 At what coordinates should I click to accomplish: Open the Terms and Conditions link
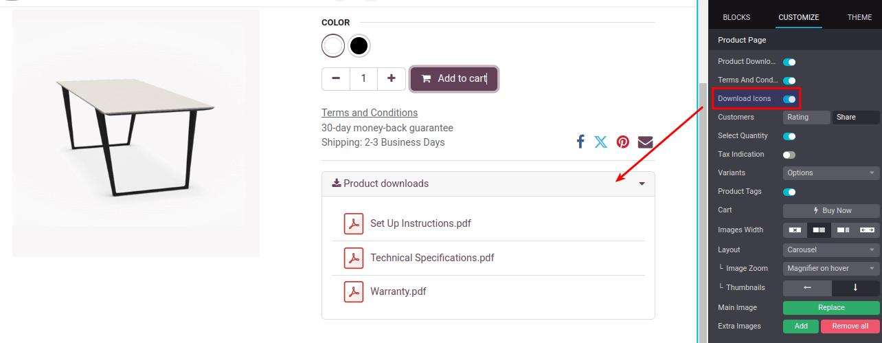click(370, 113)
